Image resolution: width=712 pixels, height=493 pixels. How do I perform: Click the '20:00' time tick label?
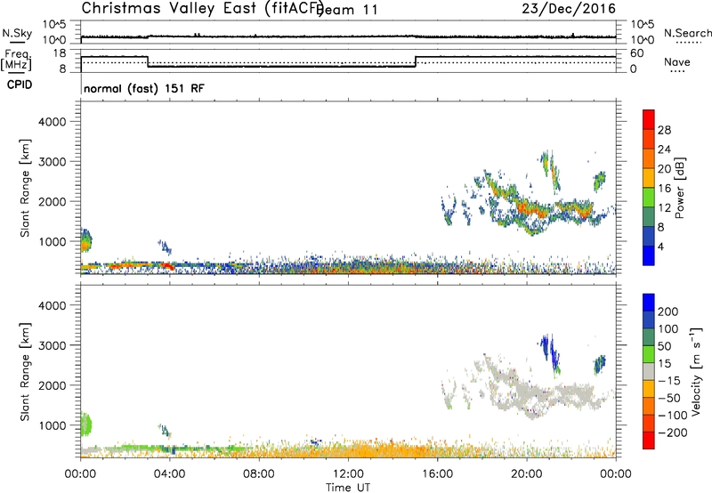click(x=527, y=474)
